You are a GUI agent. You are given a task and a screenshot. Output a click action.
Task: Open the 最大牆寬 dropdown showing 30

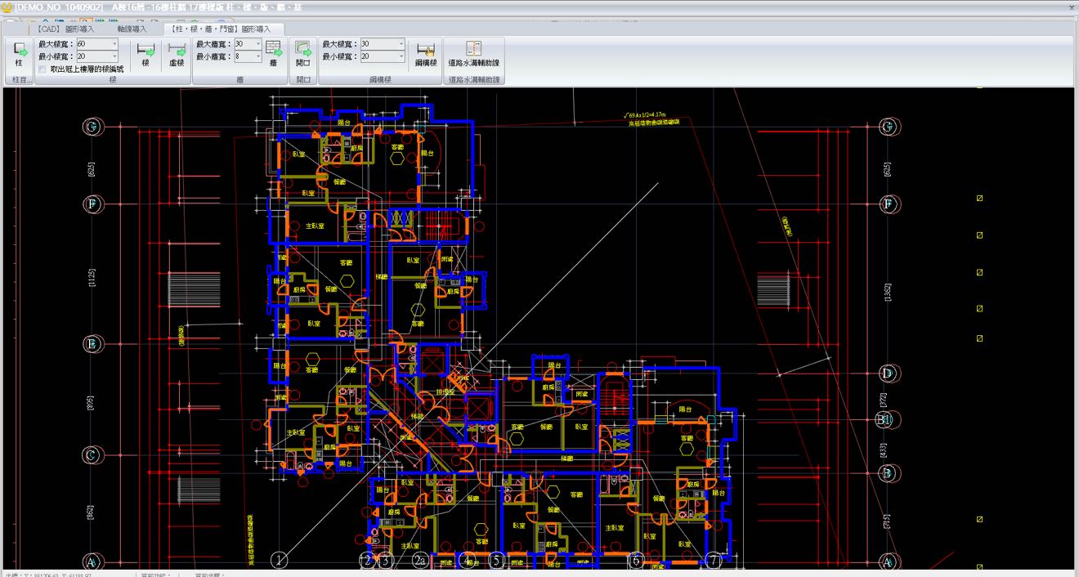pyautogui.click(x=257, y=44)
